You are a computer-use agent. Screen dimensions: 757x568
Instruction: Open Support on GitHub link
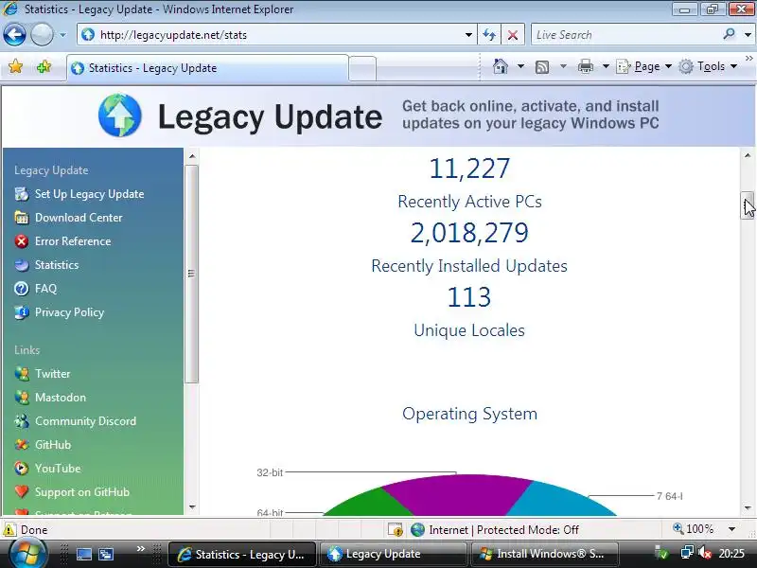(x=82, y=491)
